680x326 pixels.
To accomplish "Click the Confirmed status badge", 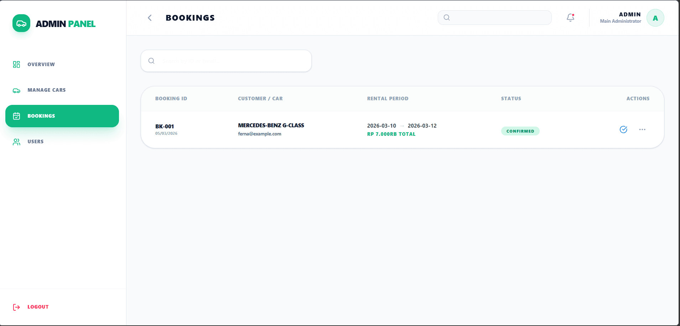I will [520, 131].
